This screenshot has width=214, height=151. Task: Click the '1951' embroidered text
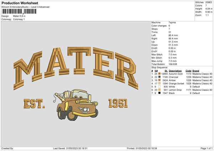point(118,103)
